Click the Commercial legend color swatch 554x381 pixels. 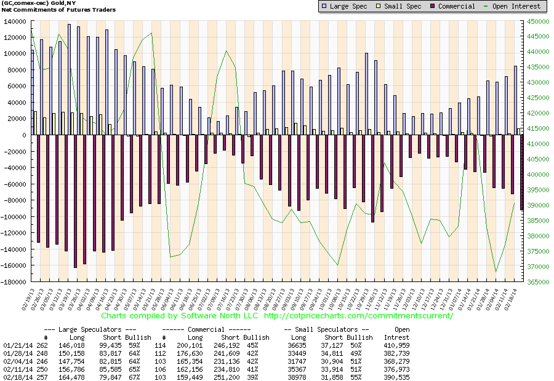[433, 6]
